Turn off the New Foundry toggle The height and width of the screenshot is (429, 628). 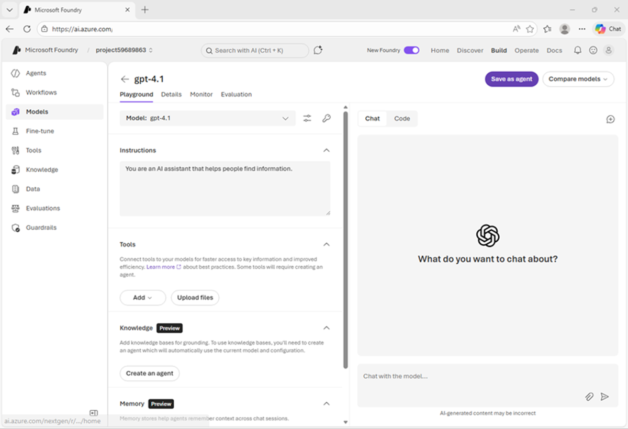tap(411, 50)
